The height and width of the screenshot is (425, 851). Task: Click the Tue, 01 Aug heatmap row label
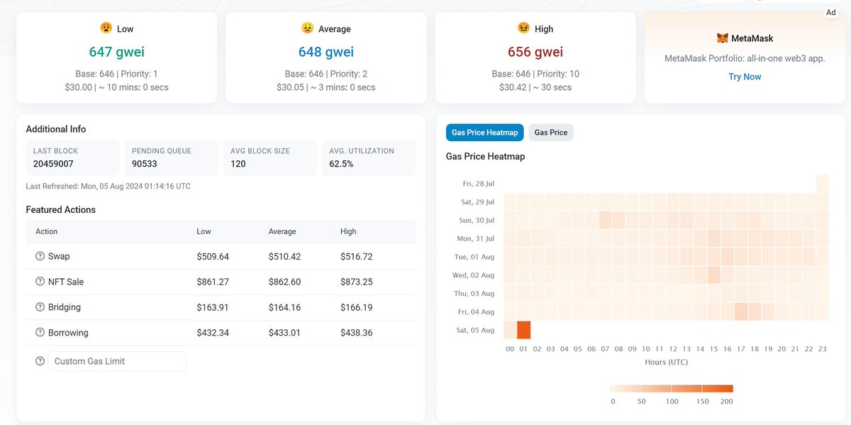(x=475, y=257)
